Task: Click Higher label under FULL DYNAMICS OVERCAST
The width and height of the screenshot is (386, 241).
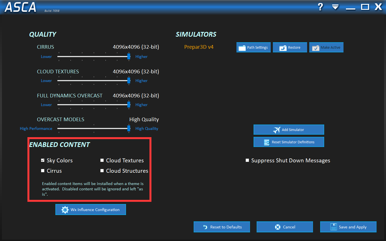Action: pyautogui.click(x=141, y=105)
